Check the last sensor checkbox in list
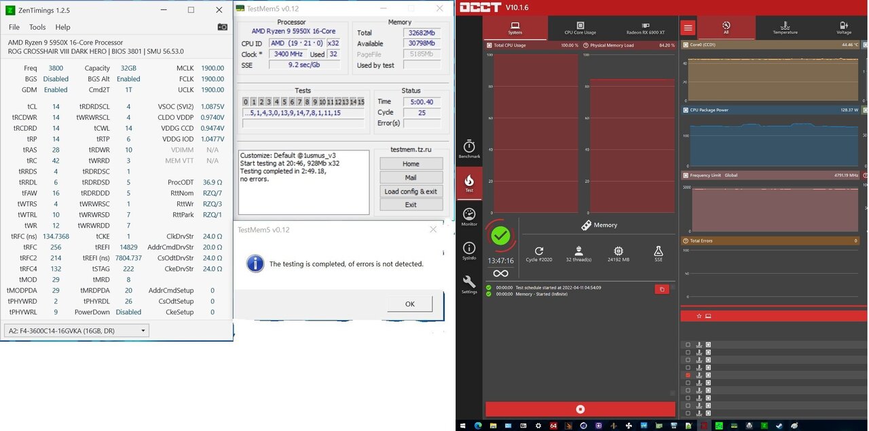This screenshot has width=869, height=431. click(x=688, y=413)
